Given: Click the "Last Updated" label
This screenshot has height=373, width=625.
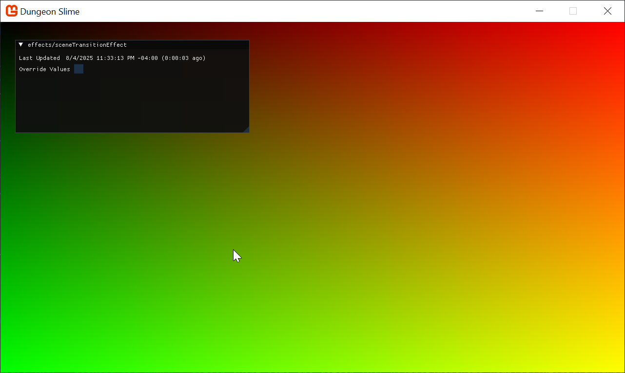Looking at the screenshot, I should pos(39,58).
